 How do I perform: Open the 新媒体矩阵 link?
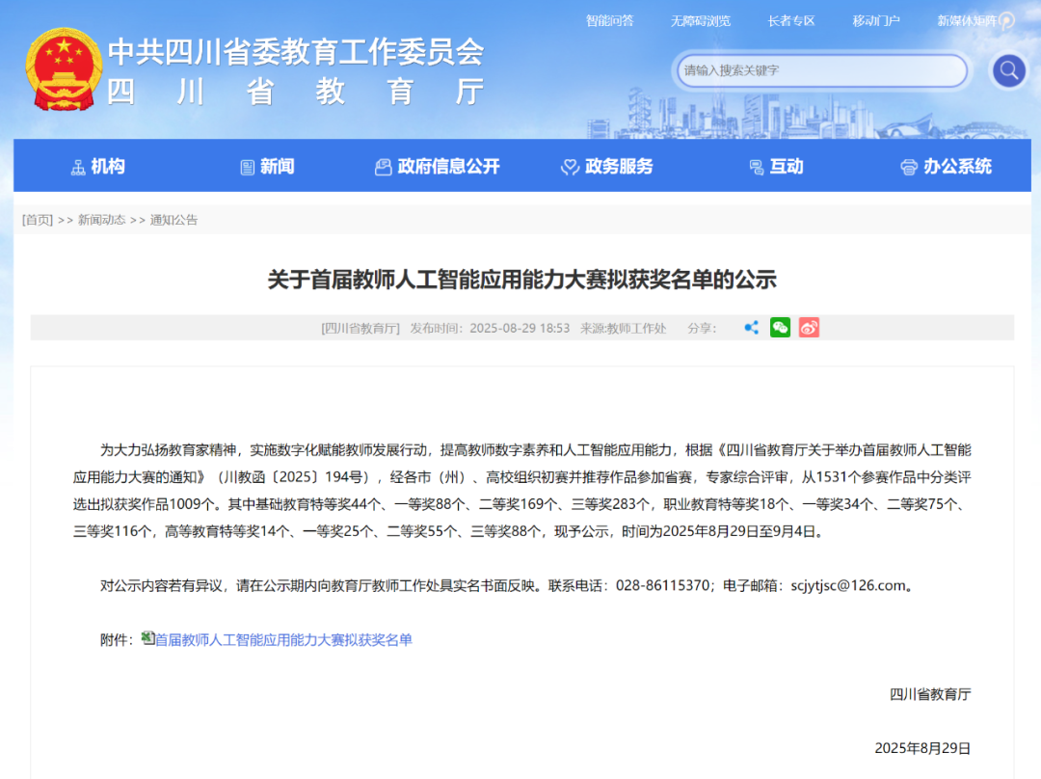[967, 20]
